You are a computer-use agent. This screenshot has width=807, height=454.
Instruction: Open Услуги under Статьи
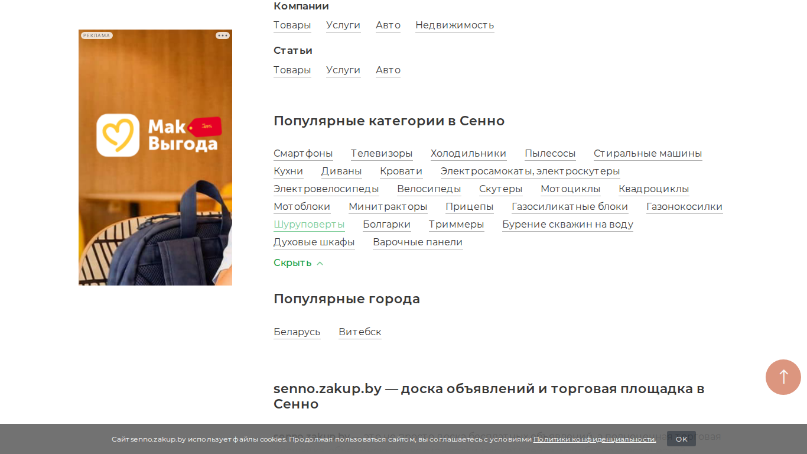tap(343, 70)
